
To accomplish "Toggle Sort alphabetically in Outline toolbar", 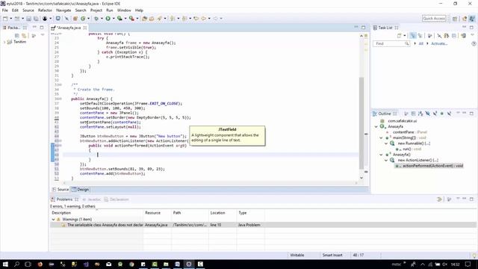I will pyautogui.click(x=420, y=114).
